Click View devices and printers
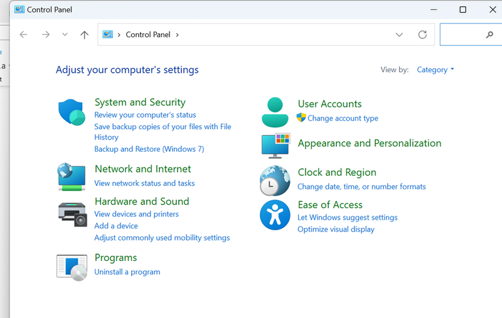This screenshot has height=318, width=502. pos(136,214)
